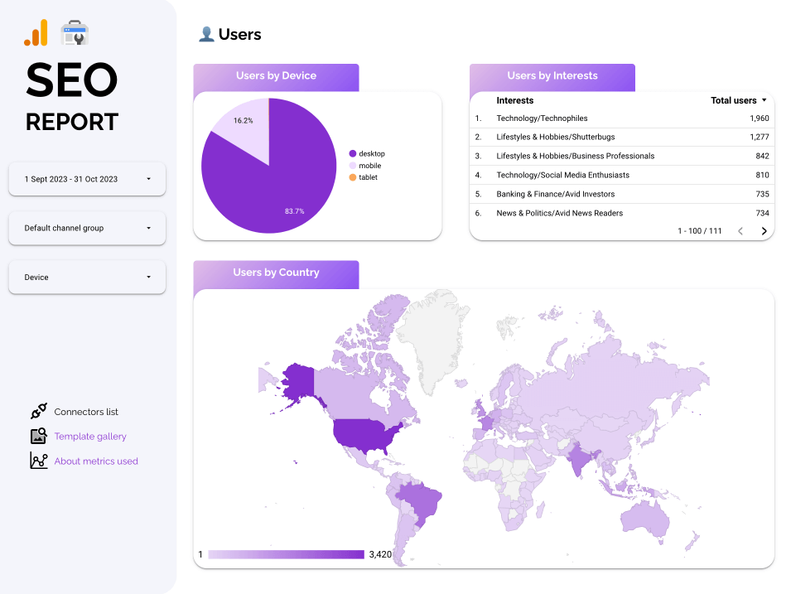Viewport: 791px width, 594px height.
Task: Open the About metrics used link
Action: (96, 461)
